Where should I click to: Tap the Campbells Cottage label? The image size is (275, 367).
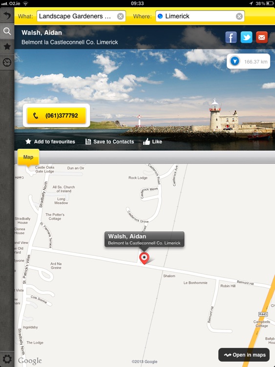pos(261,324)
